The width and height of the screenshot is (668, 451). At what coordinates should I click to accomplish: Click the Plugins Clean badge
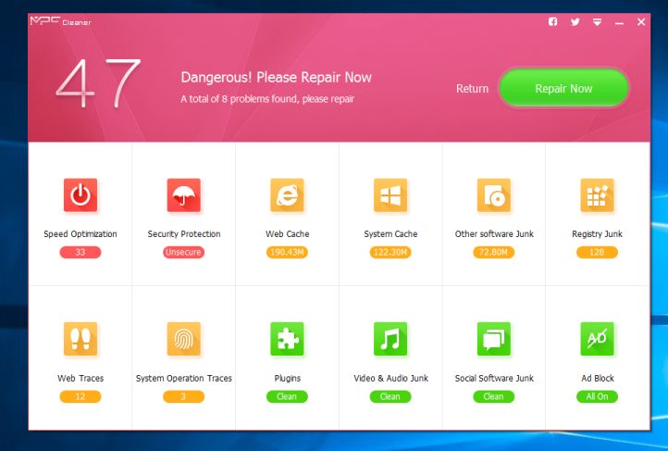pos(287,397)
